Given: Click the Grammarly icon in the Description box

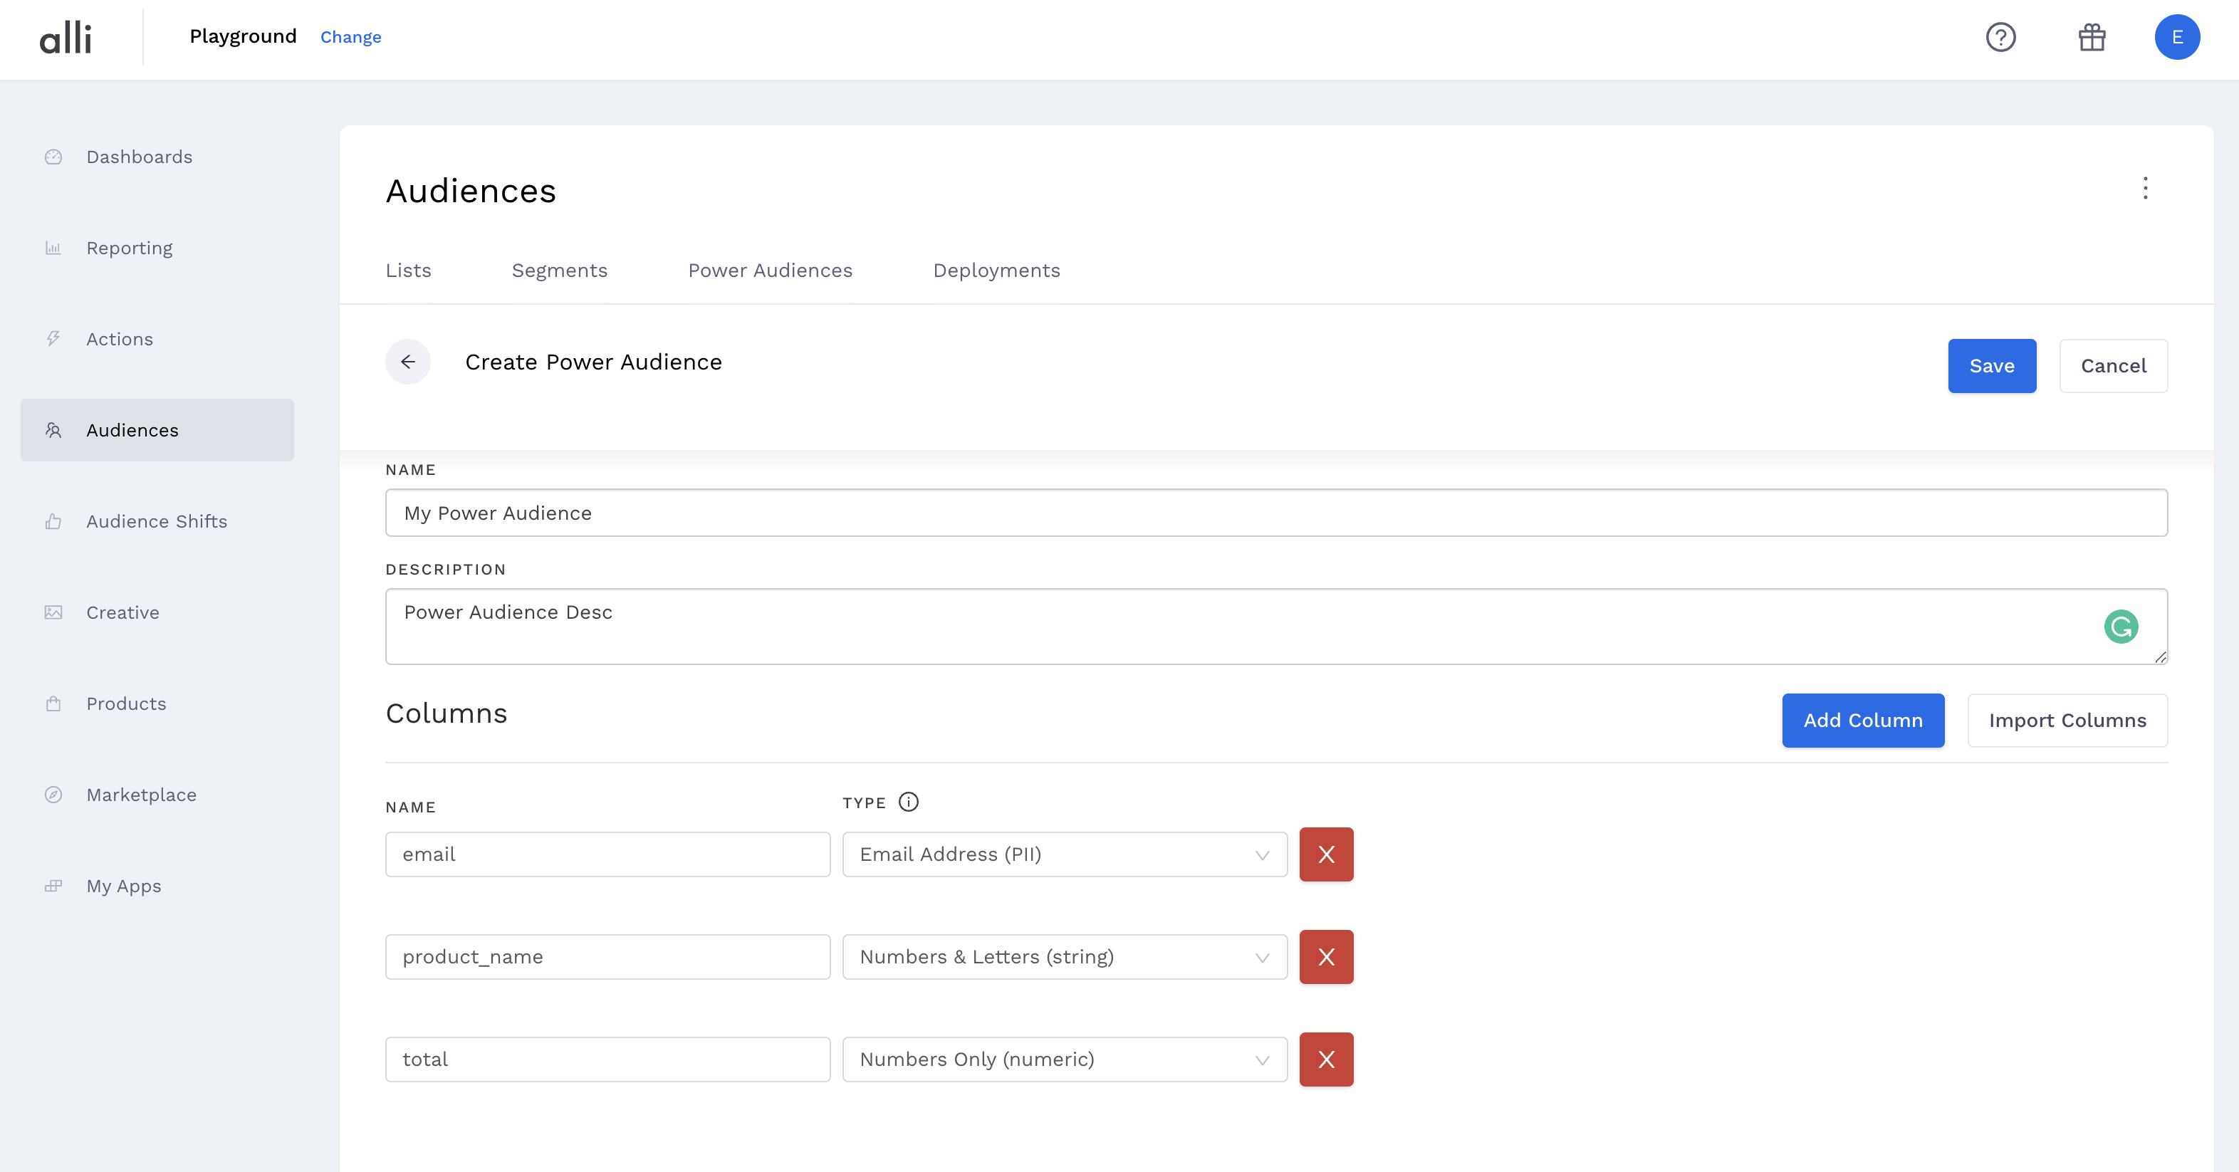Looking at the screenshot, I should [2121, 627].
